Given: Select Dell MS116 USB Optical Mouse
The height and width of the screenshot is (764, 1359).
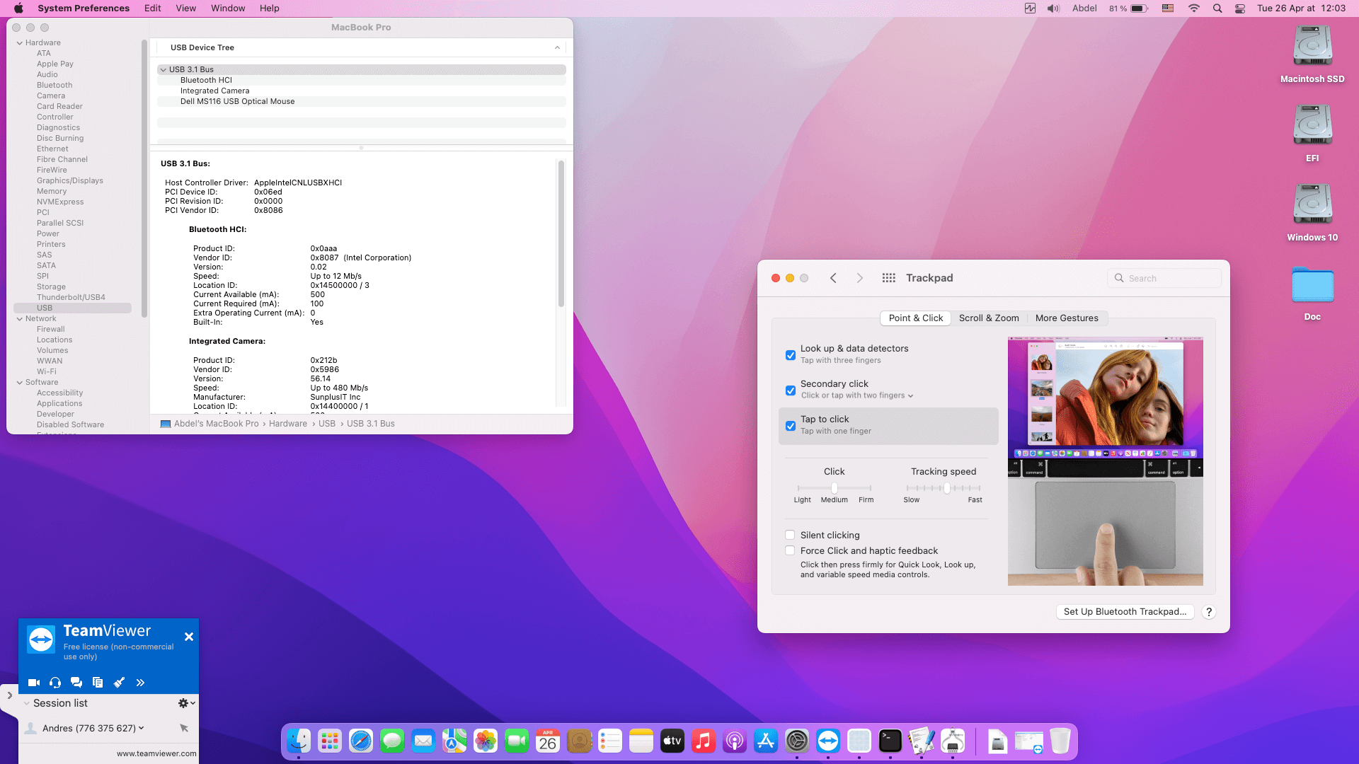Looking at the screenshot, I should [362, 101].
